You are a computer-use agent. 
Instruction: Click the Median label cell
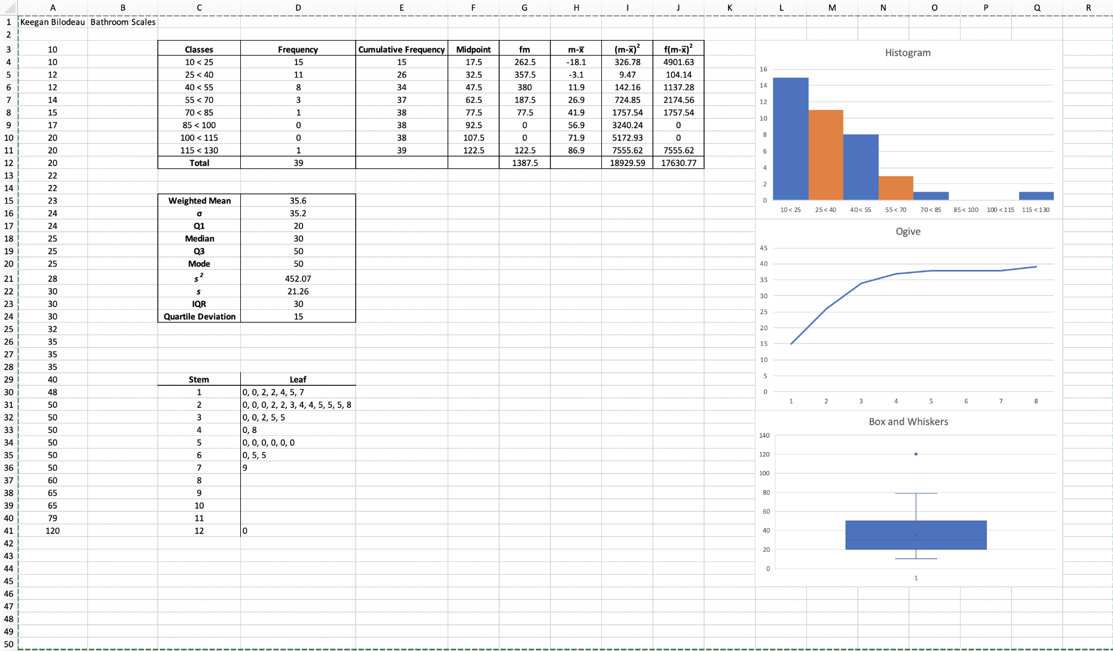click(x=199, y=239)
